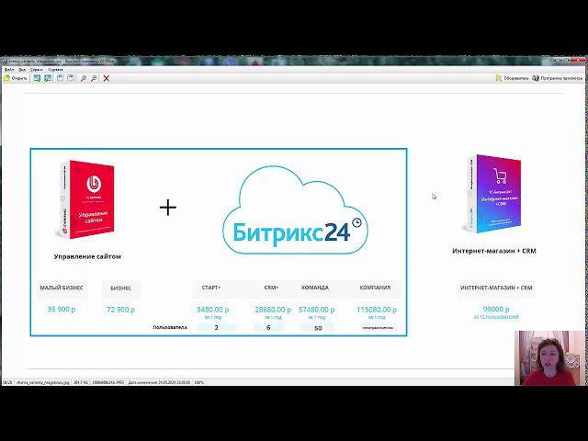Select the КОМПАНИЯ plan header
The height and width of the screenshot is (441, 588).
tap(375, 288)
